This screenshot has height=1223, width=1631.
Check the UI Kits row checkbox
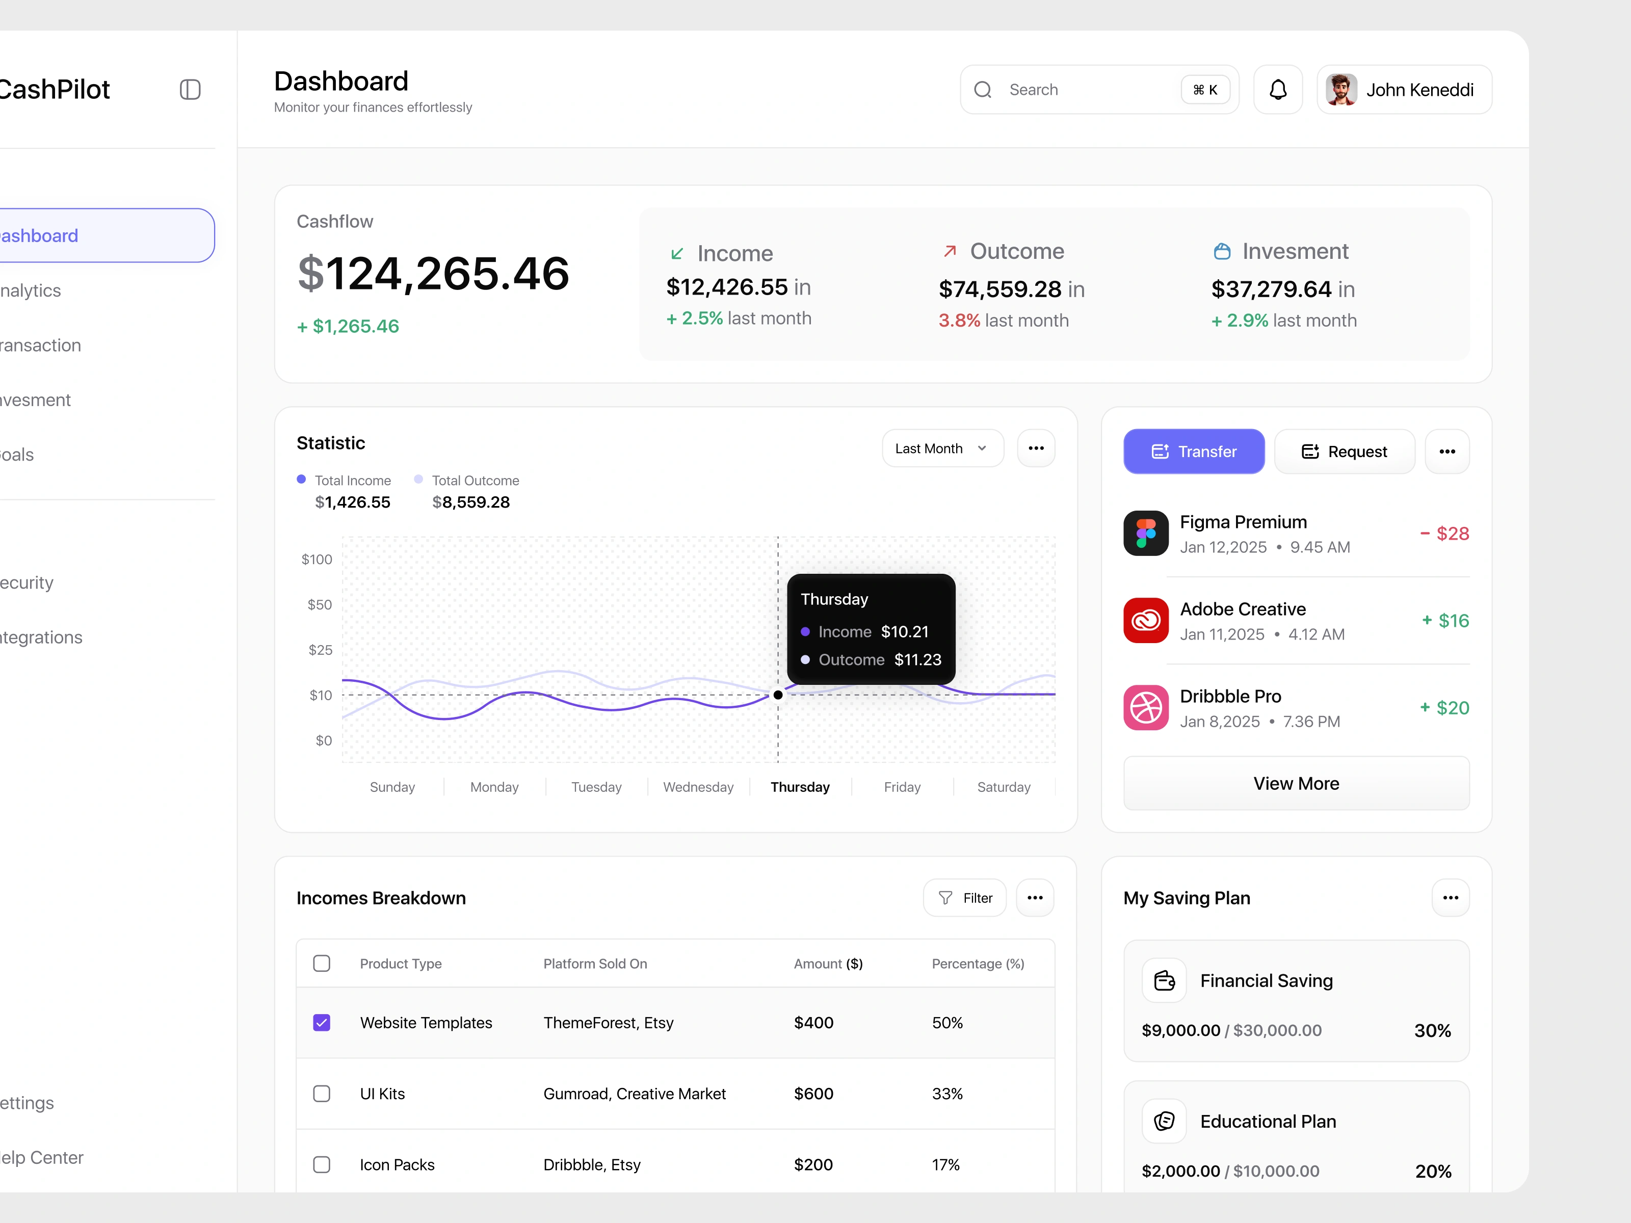322,1093
